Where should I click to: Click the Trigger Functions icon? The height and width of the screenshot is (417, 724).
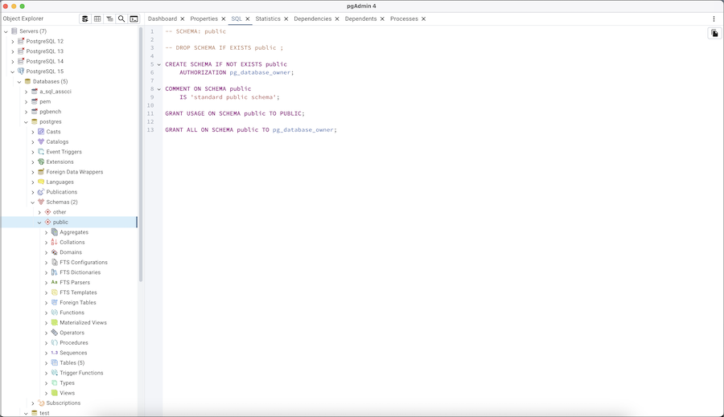[x=55, y=373]
